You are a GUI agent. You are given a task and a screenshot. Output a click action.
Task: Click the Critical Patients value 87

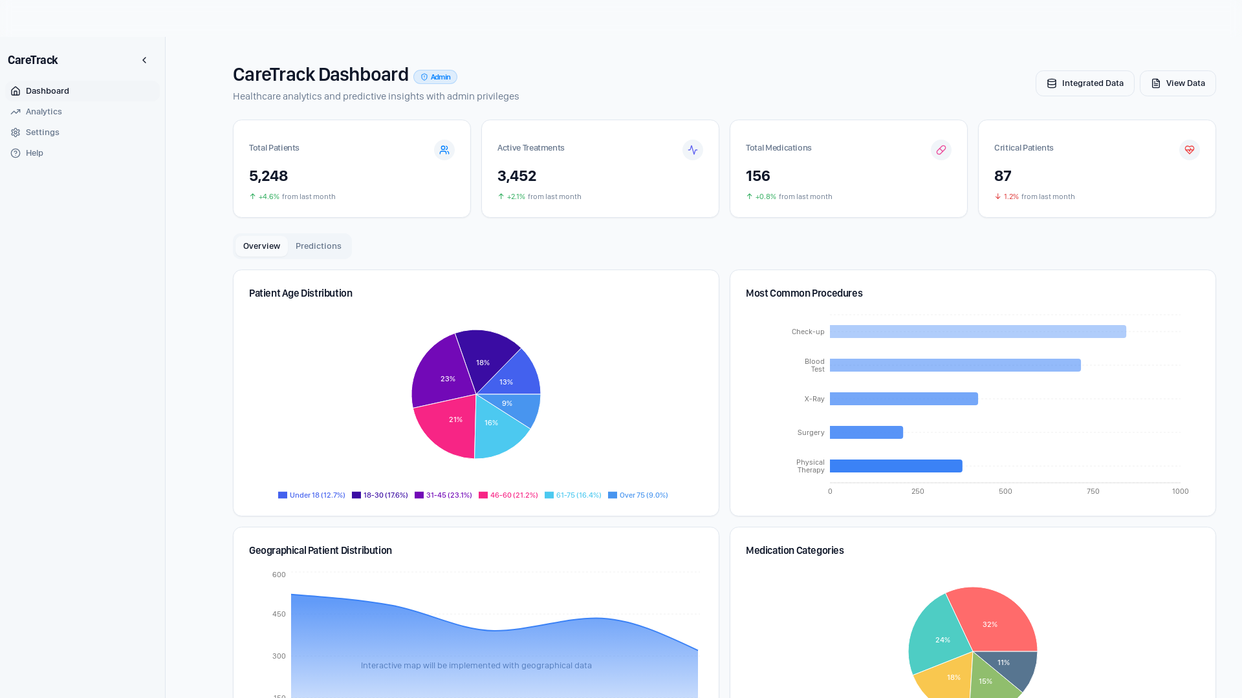click(x=1003, y=176)
